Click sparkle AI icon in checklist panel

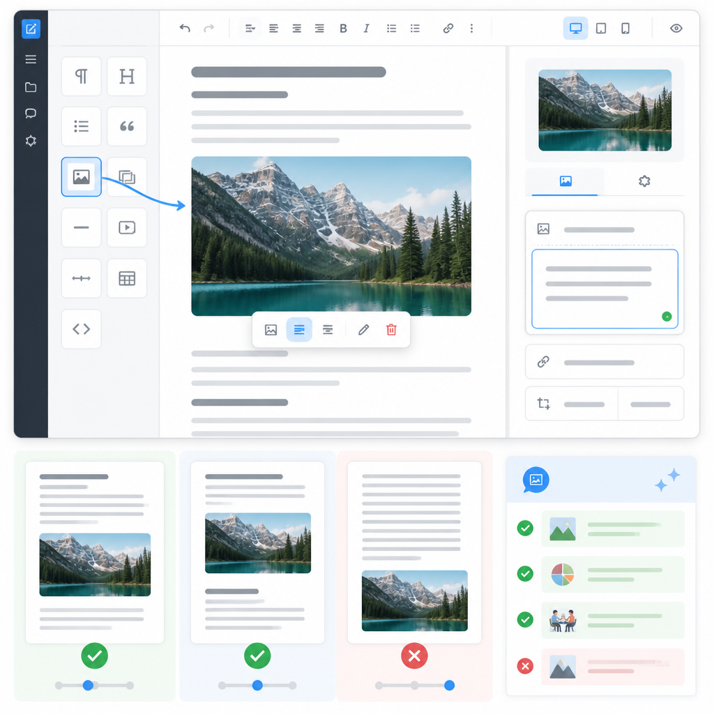667,480
